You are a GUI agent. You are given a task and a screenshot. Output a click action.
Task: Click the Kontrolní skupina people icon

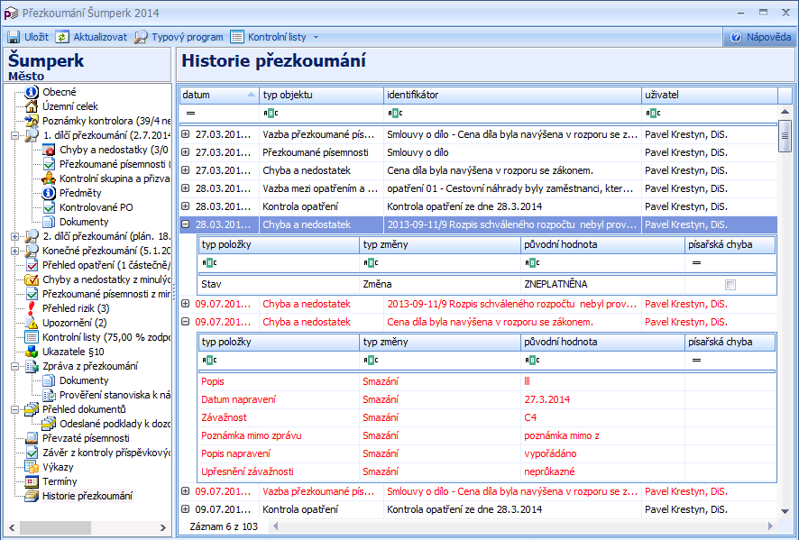[x=49, y=178]
